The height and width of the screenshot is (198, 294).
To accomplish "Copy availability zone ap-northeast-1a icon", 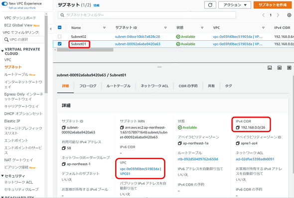I will [x=179, y=143].
